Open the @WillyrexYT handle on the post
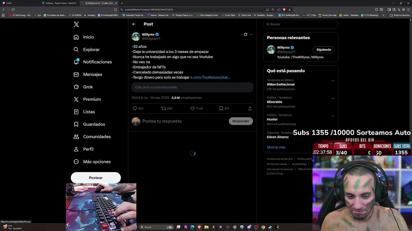Viewport: 412px width, 231px height. pyautogui.click(x=151, y=39)
